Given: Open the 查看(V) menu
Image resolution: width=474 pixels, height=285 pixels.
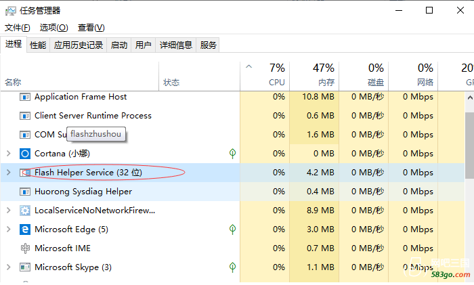Looking at the screenshot, I should coord(91,28).
